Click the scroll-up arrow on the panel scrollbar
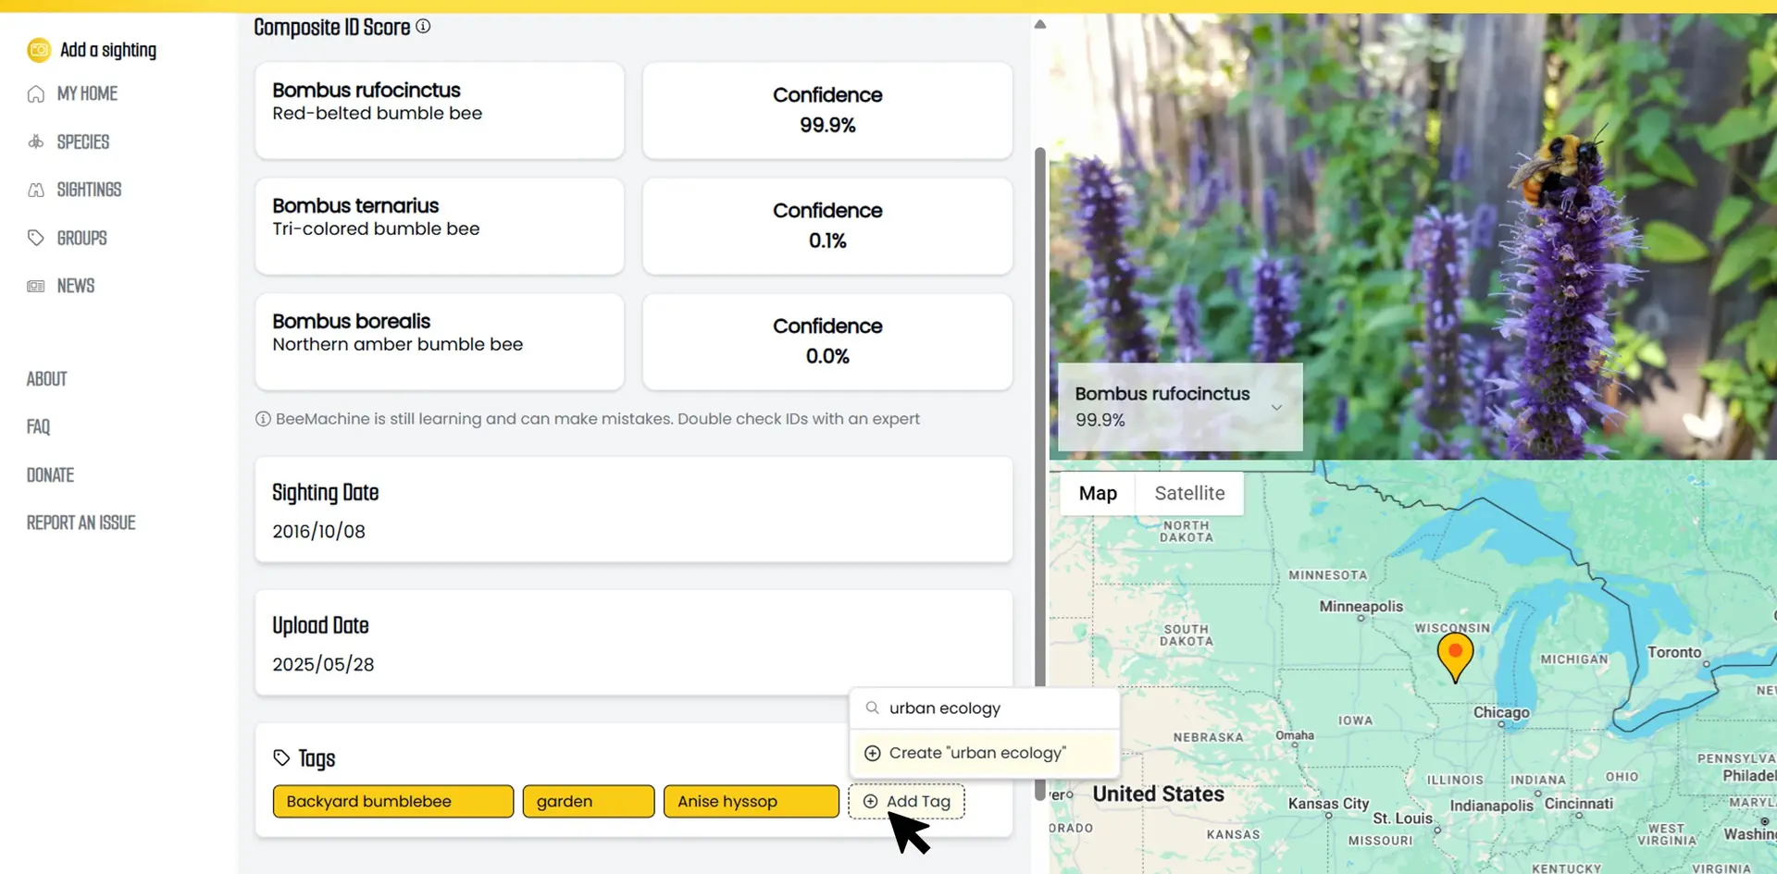Screen dimensions: 1777x874 point(1039,24)
